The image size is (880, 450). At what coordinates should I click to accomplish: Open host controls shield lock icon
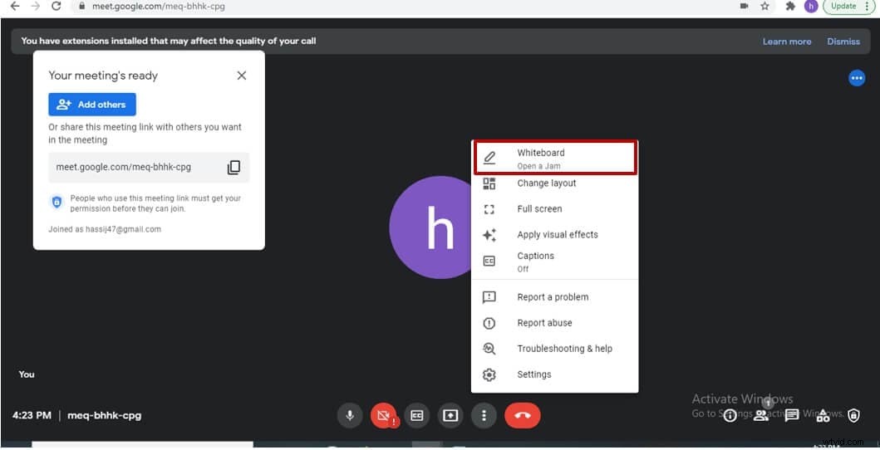pyautogui.click(x=853, y=416)
